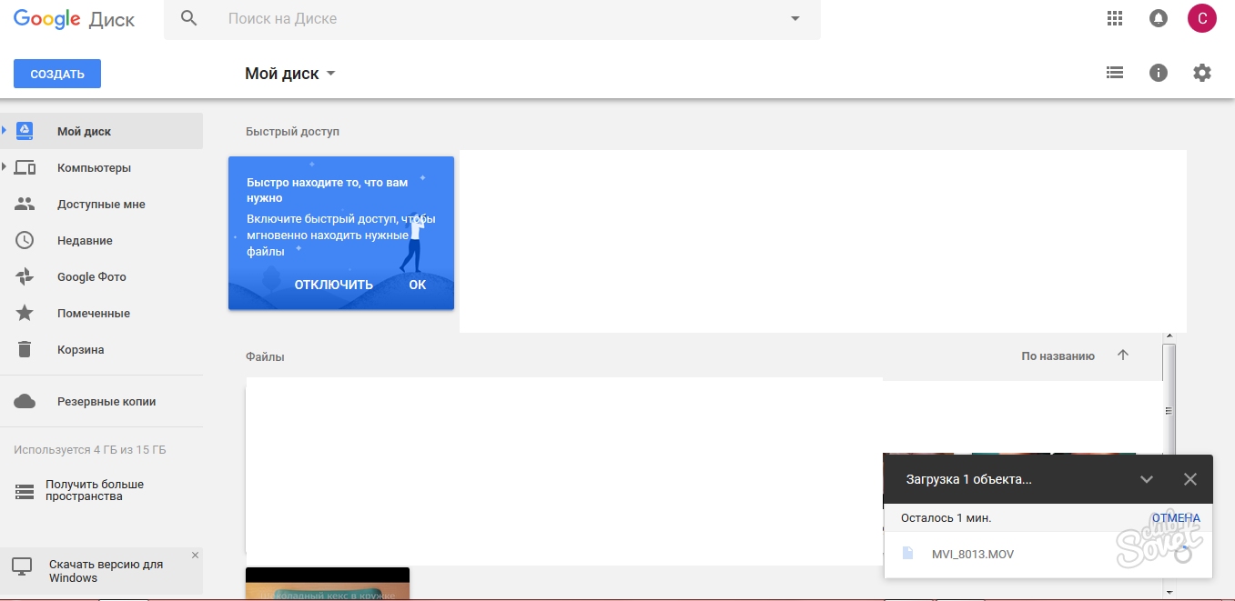Click the account avatar with letter C

(x=1201, y=18)
